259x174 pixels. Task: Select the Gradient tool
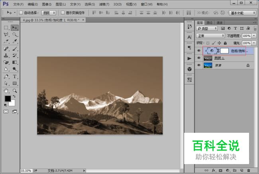point(15,62)
